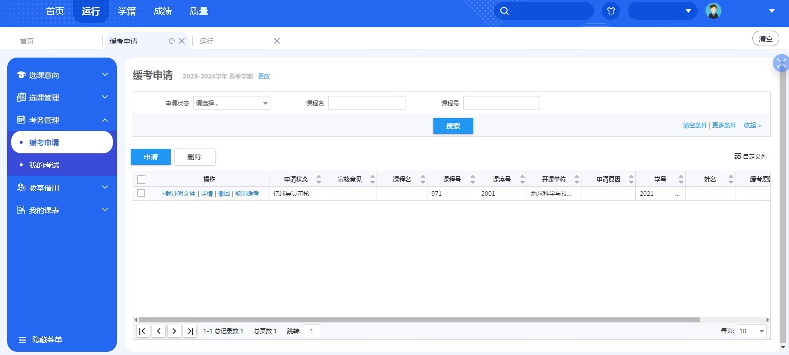The height and width of the screenshot is (355, 789).
Task: Click the fullscreen expand icon at right edge
Action: [x=781, y=63]
